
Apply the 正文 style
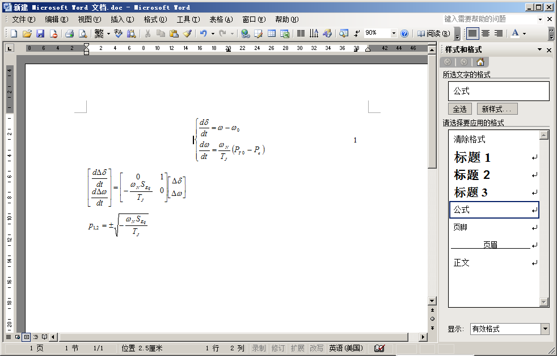(x=494, y=263)
